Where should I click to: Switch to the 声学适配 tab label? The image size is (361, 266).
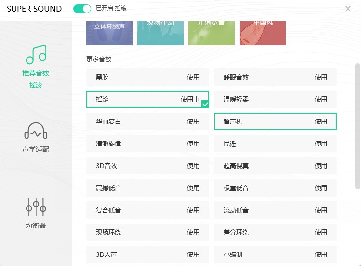coord(36,149)
